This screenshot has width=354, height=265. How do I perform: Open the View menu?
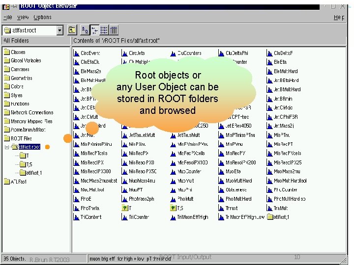click(23, 17)
